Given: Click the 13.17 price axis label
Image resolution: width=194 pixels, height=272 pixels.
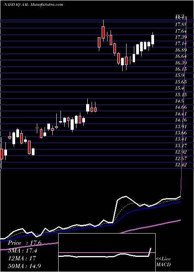Looking at the screenshot, I should 181,145.
